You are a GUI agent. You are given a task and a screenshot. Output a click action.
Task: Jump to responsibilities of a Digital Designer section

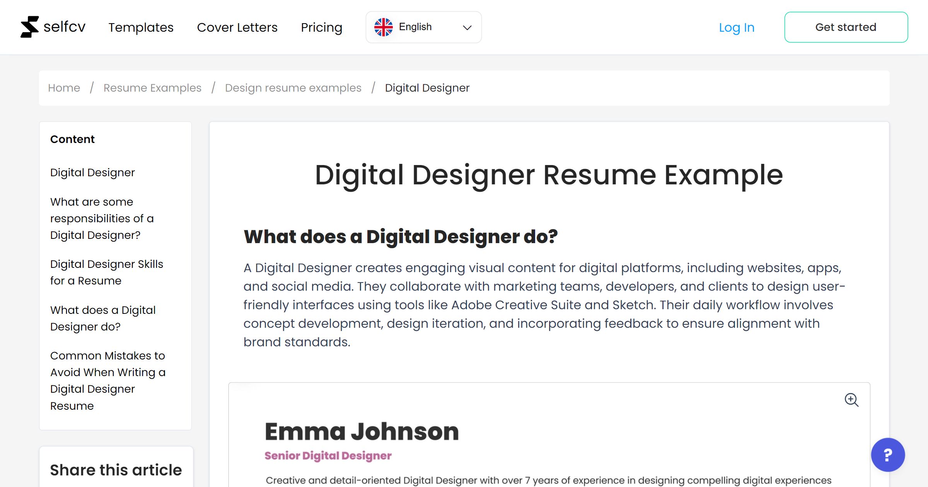click(x=102, y=218)
